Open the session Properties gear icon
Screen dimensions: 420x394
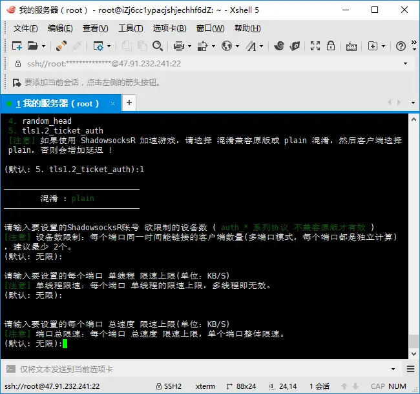98,46
